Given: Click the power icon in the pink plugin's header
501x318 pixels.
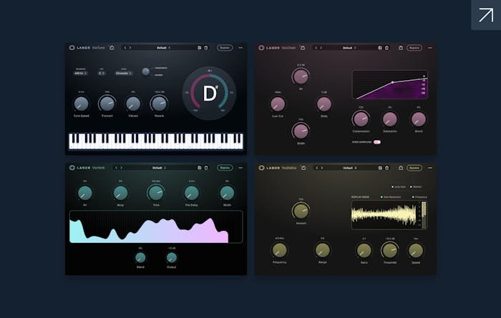Looking at the screenshot, I should tap(302, 48).
